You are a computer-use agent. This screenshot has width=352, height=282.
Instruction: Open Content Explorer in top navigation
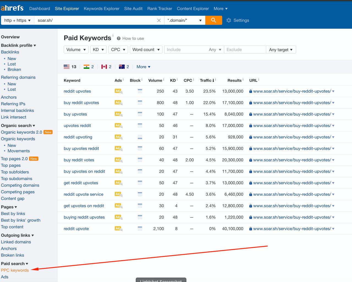point(193,9)
